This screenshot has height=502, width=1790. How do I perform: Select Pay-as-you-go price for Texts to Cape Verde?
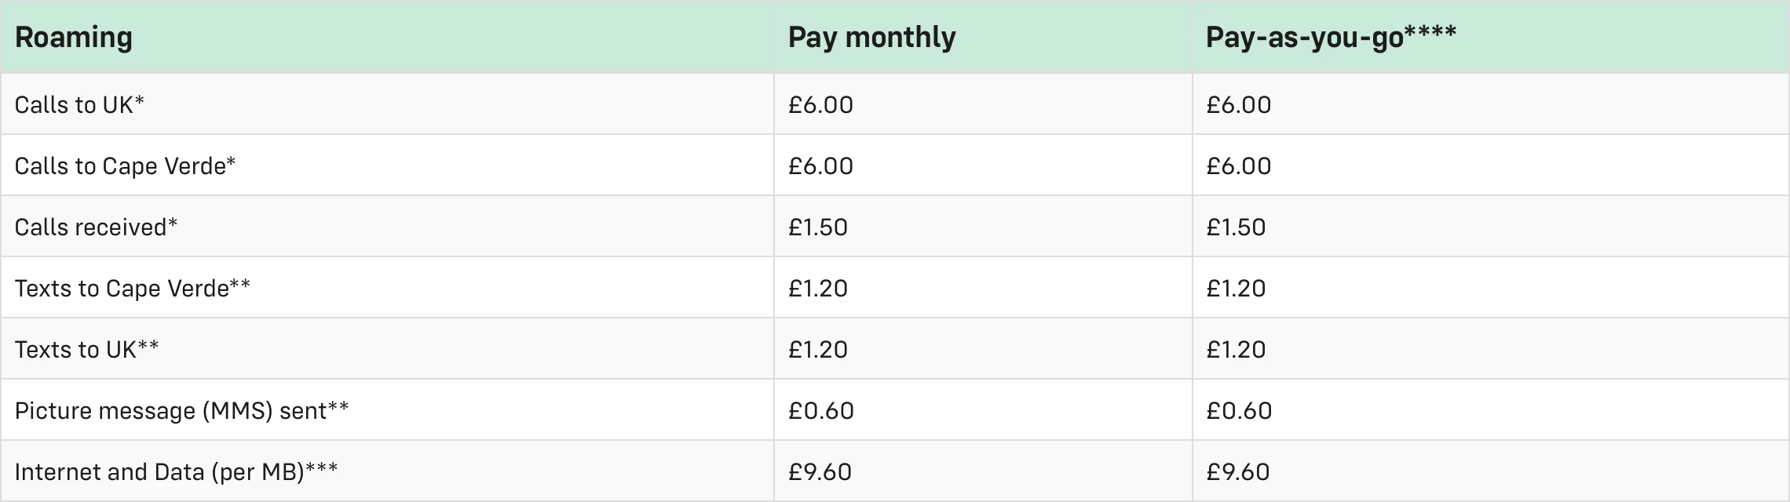[1236, 289]
